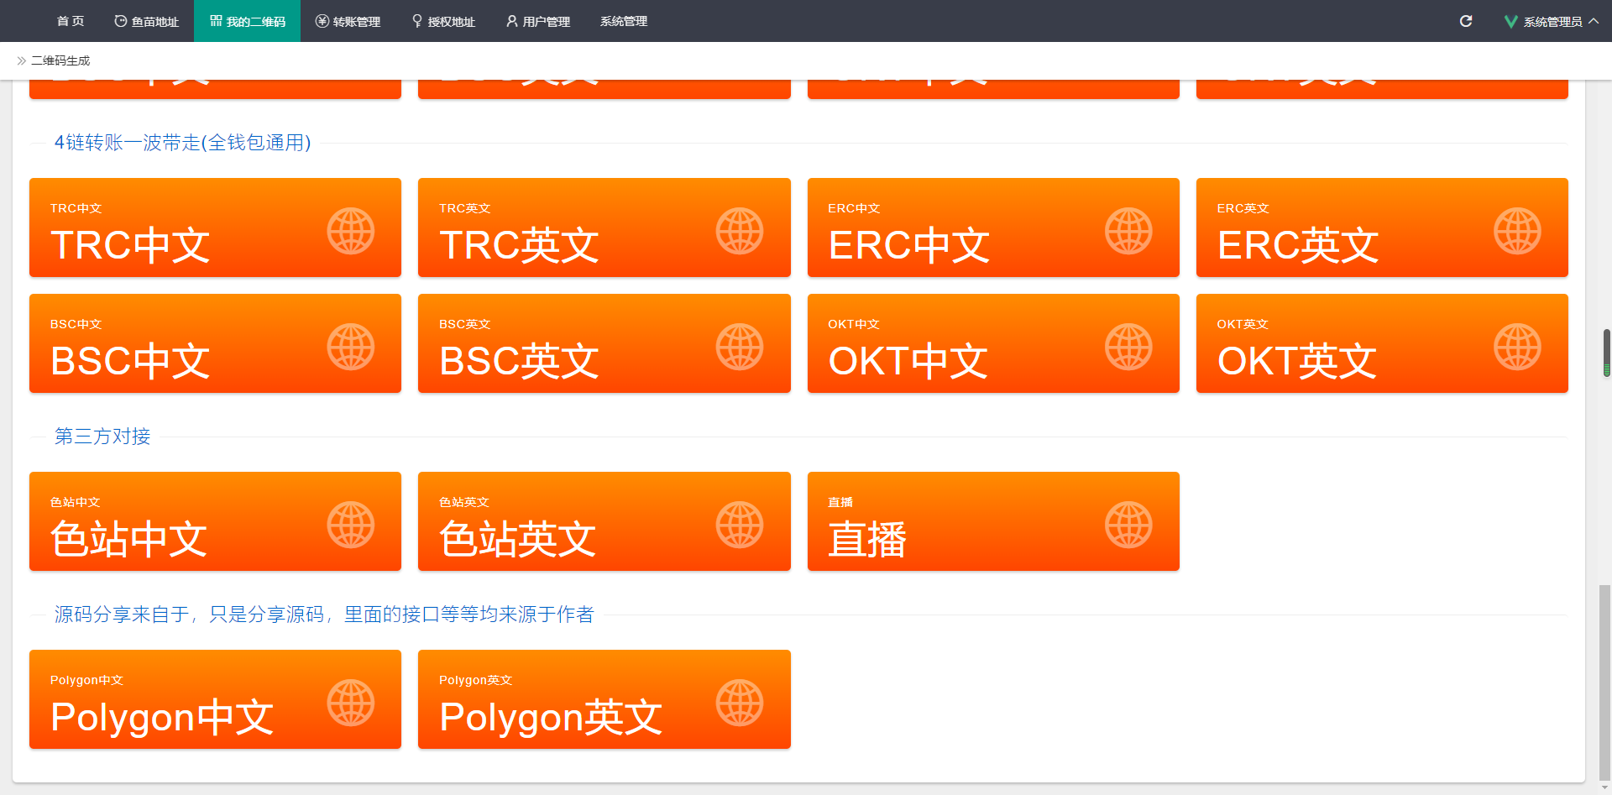
Task: Click globe icon on TRC中文 card
Action: 350,231
